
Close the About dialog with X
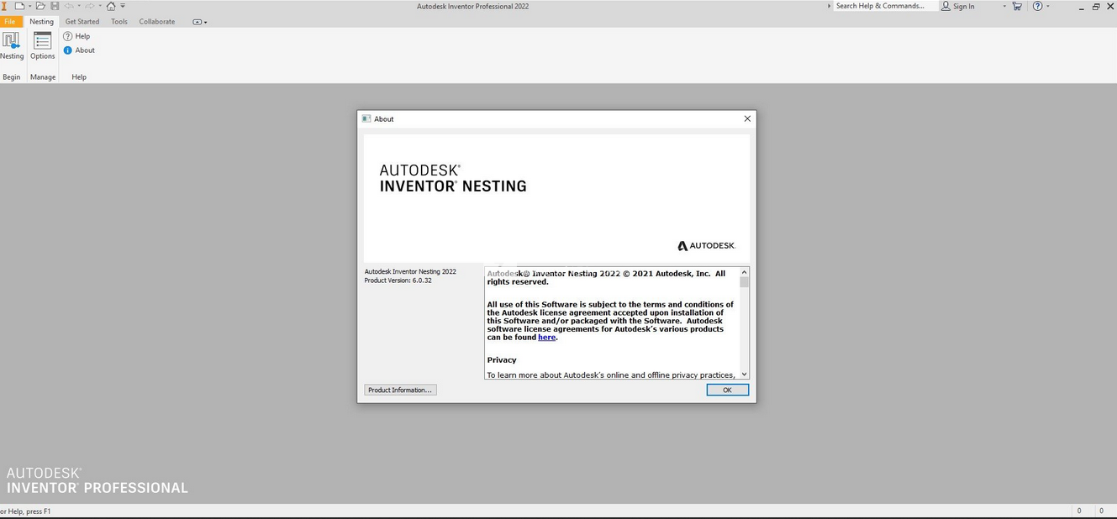[x=747, y=118]
